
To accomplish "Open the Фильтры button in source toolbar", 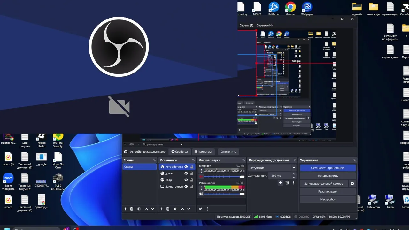I will pos(203,152).
